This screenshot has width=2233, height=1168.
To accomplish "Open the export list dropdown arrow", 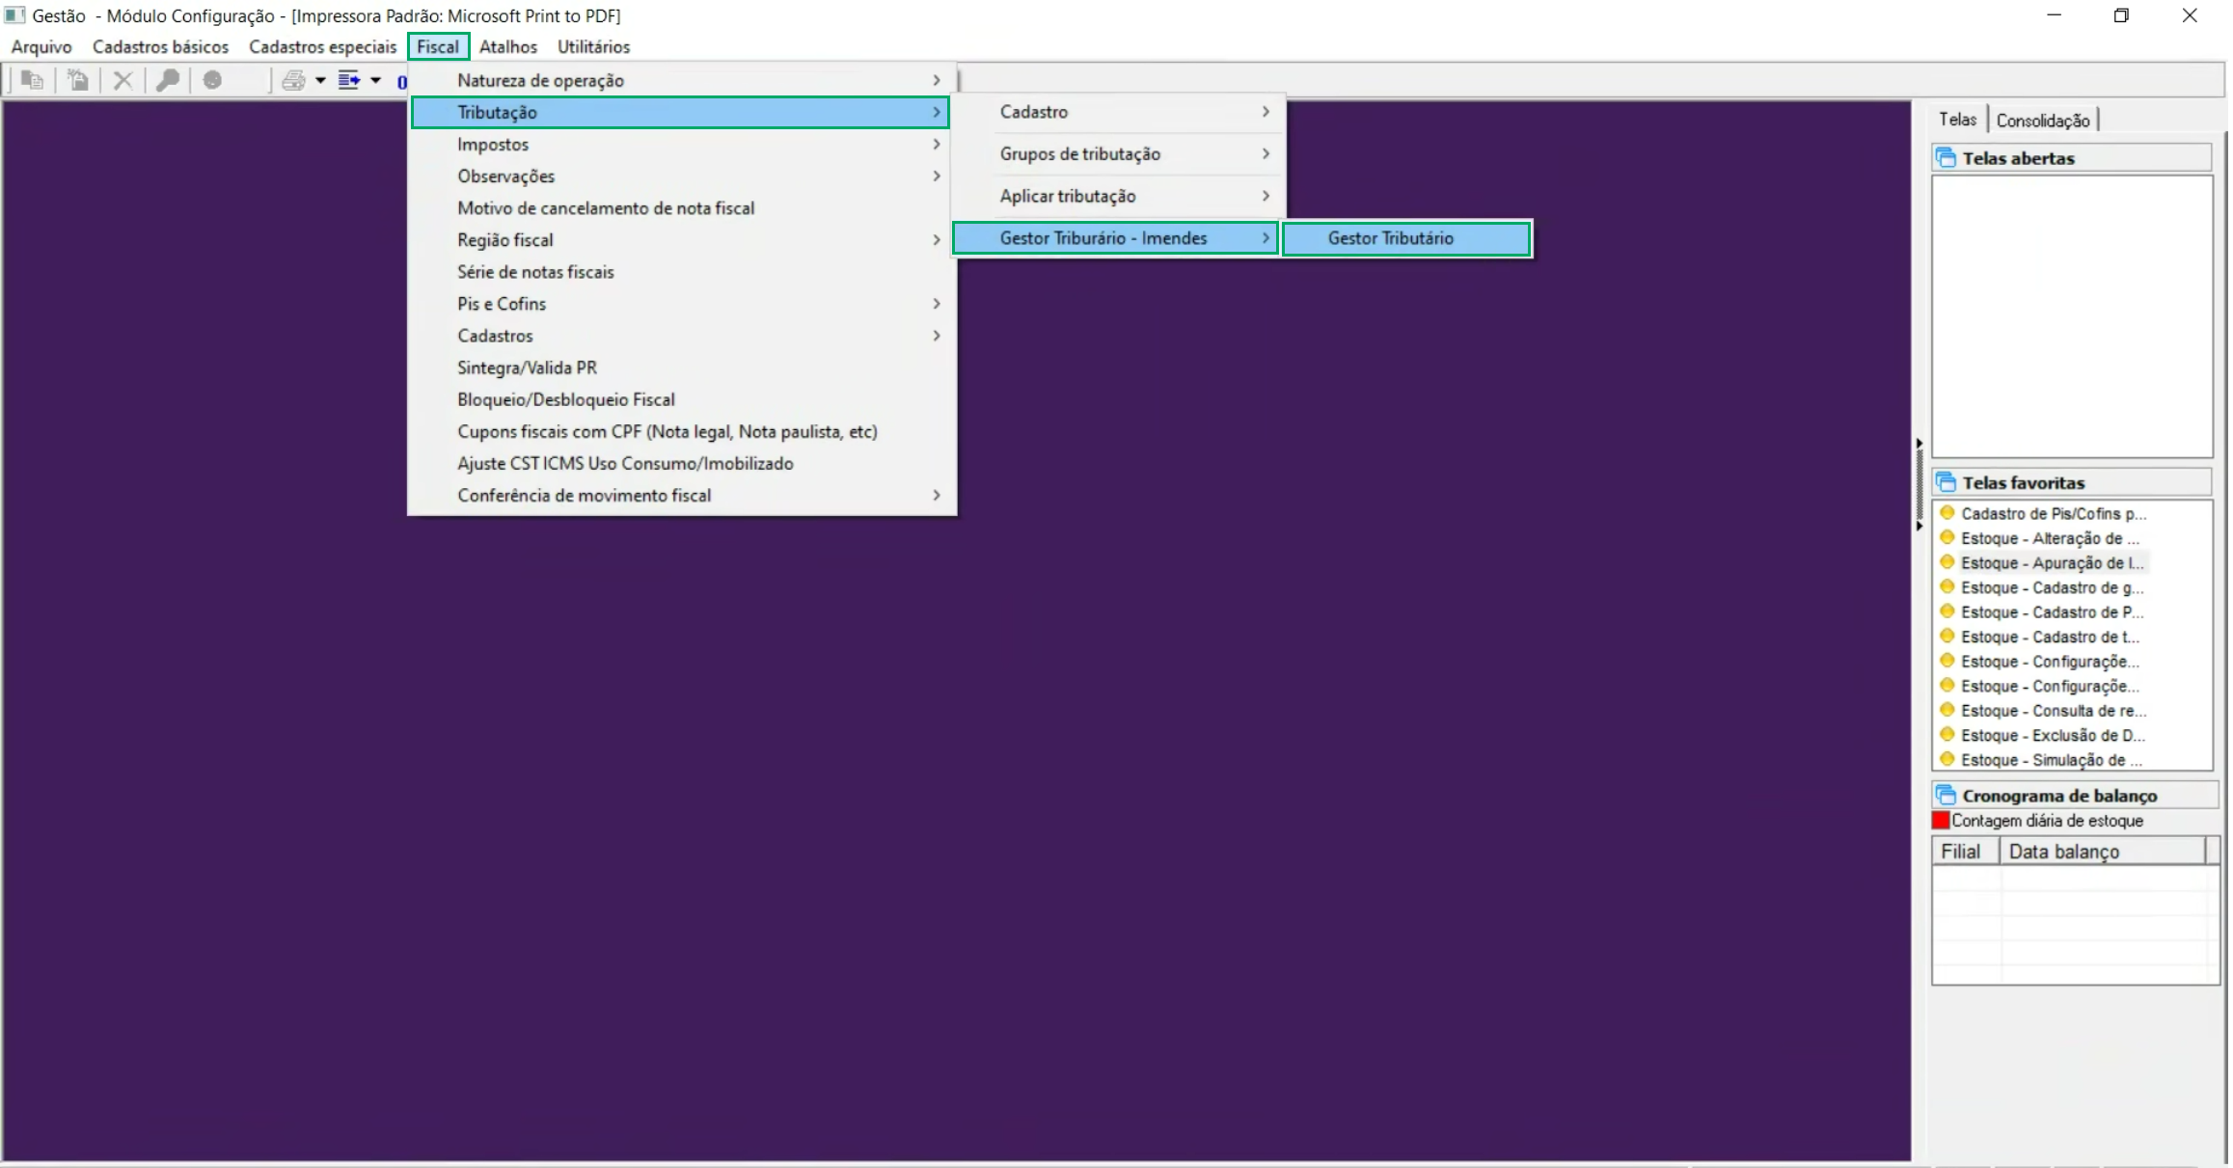I will point(375,80).
